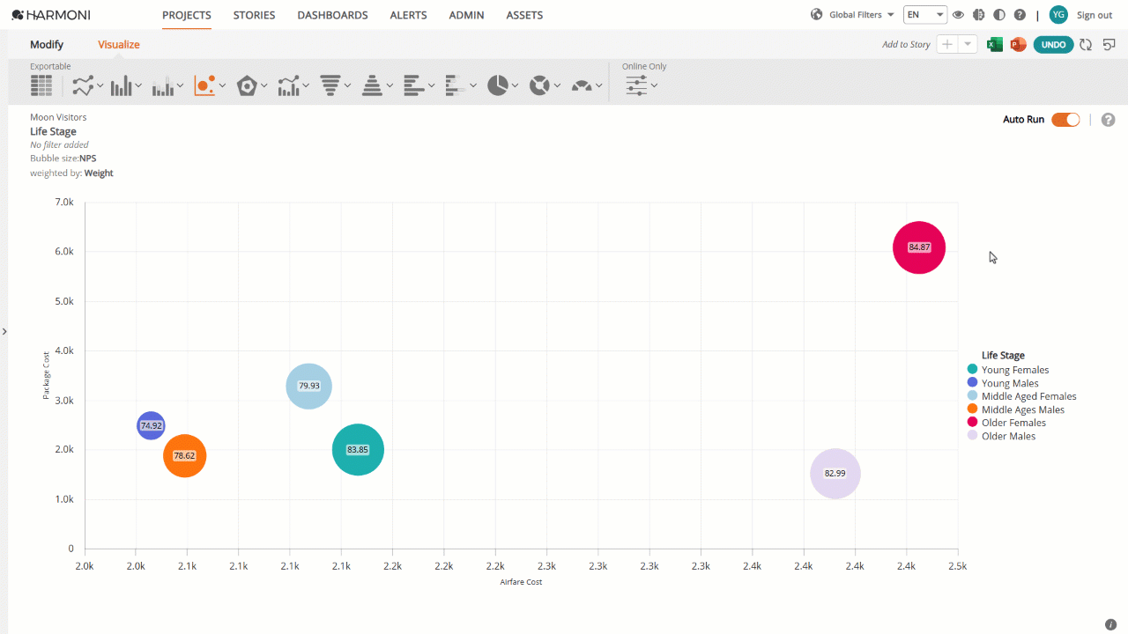Open the PROJECTS menu
This screenshot has height=634, width=1128.
click(187, 15)
